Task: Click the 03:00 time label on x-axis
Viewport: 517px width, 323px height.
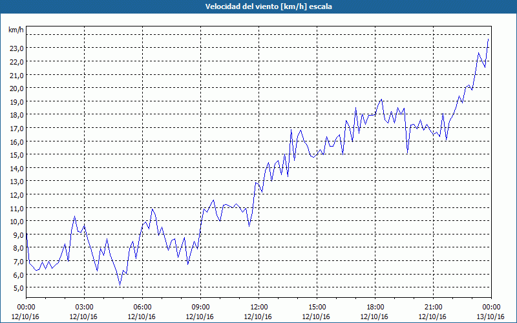Action: click(x=85, y=307)
